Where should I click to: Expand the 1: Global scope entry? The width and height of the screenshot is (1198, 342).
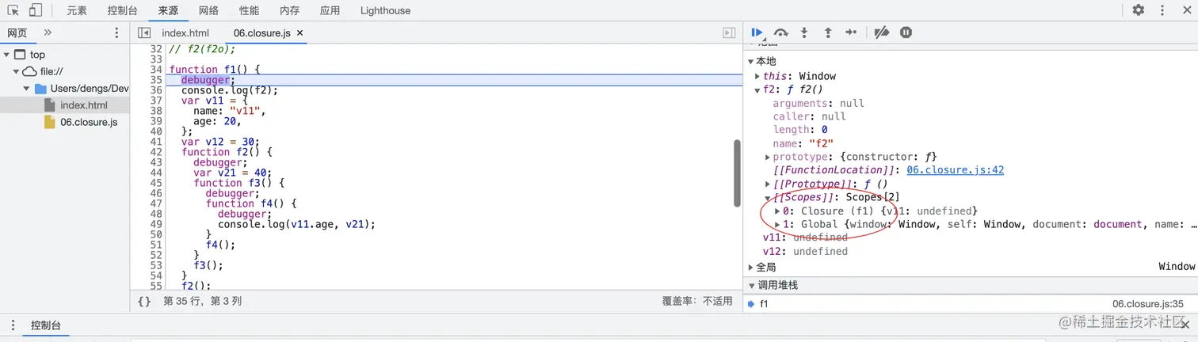pos(777,224)
